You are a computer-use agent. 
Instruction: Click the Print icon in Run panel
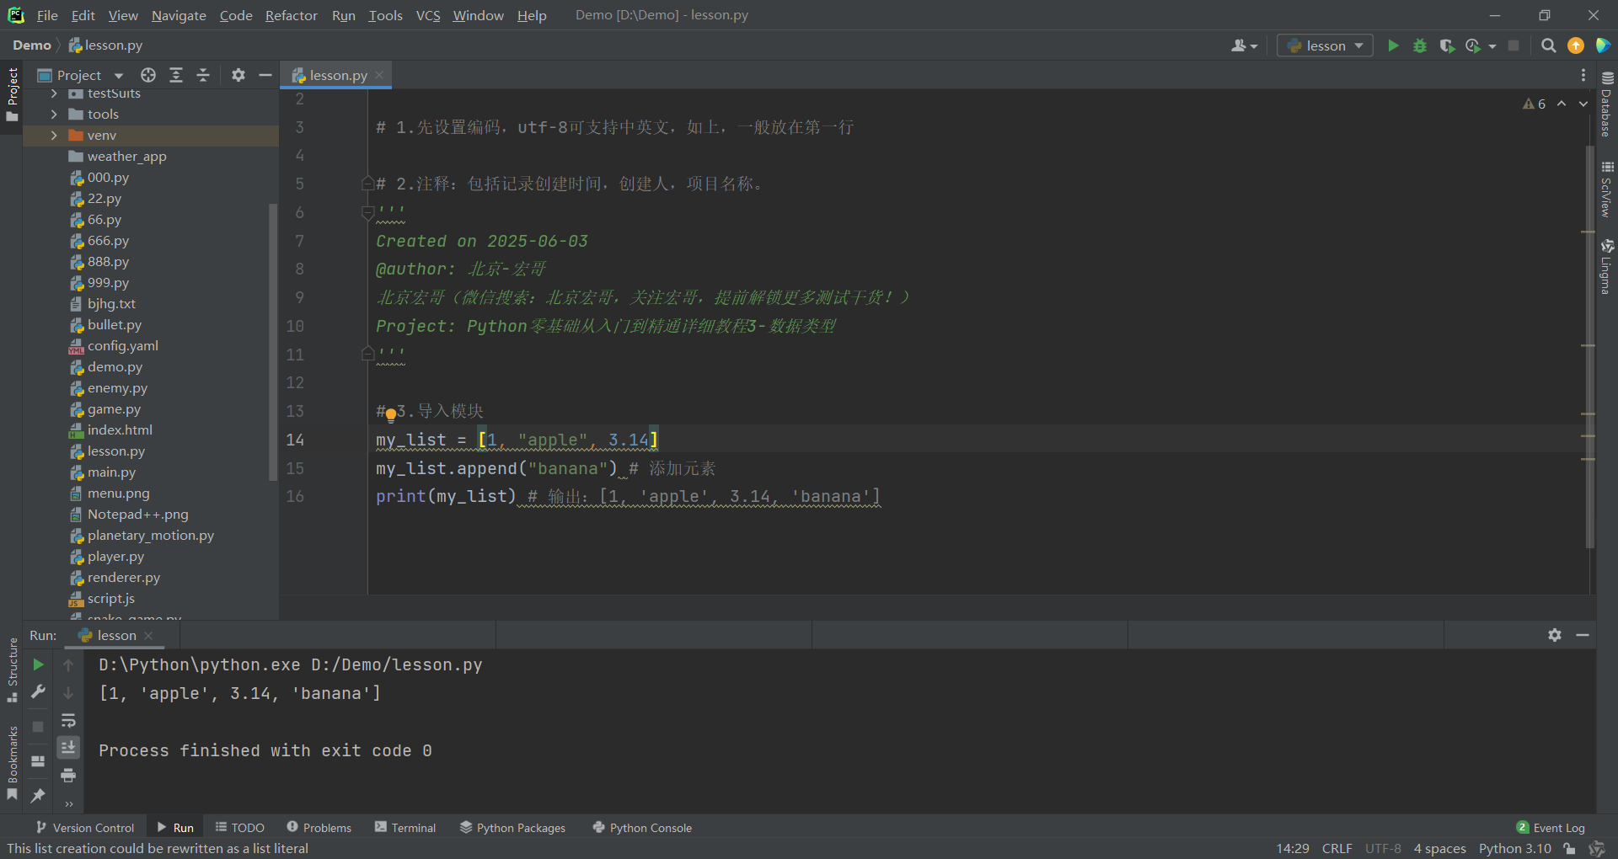click(x=68, y=775)
